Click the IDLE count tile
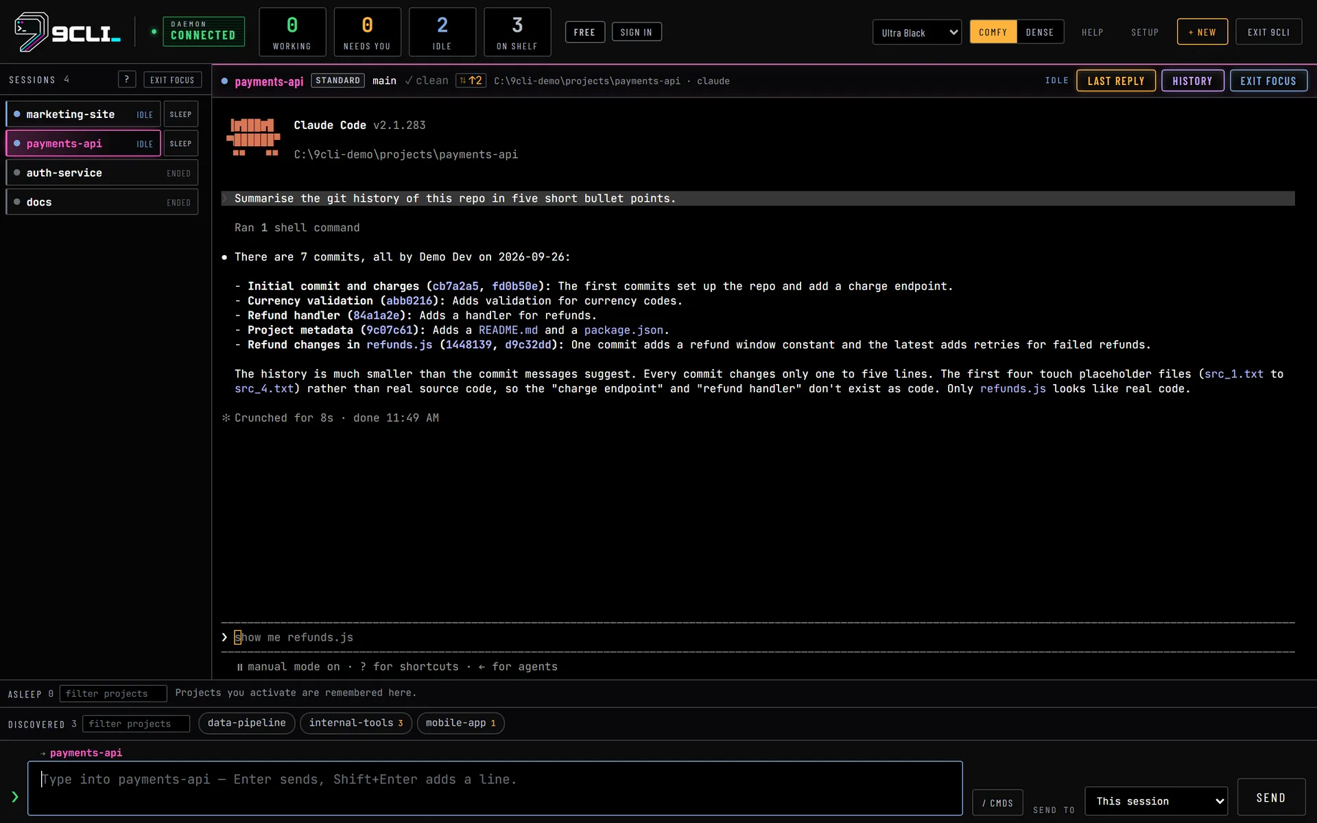 click(442, 32)
